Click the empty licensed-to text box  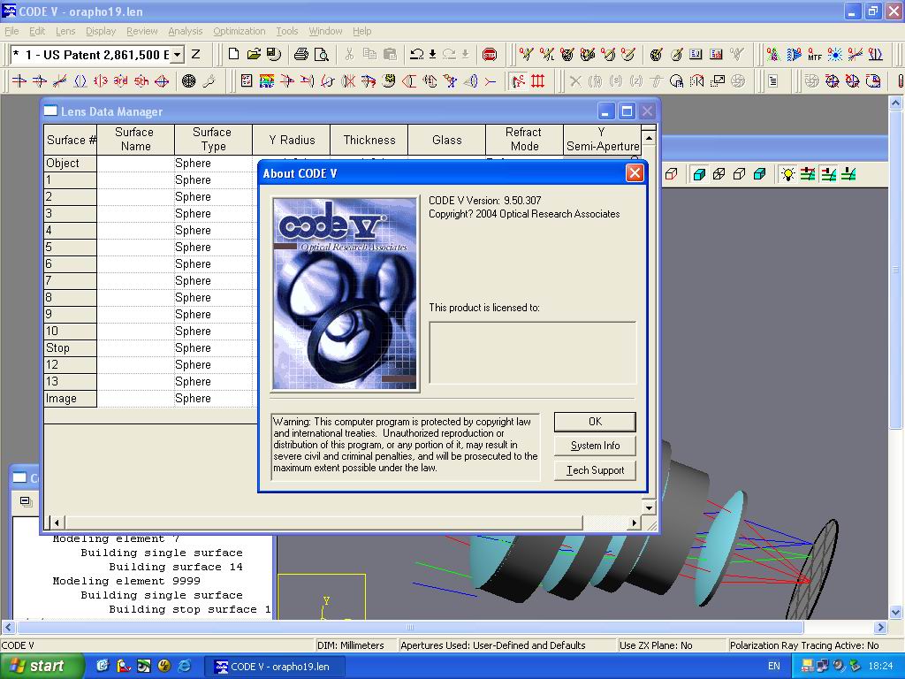[532, 352]
